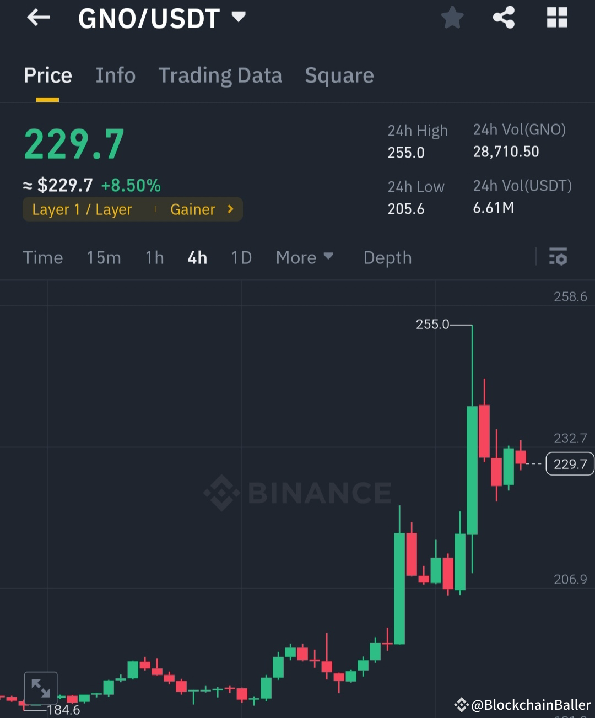Screen dimensions: 595x718
Task: Tap the back arrow to exit chart
Action: click(x=37, y=17)
